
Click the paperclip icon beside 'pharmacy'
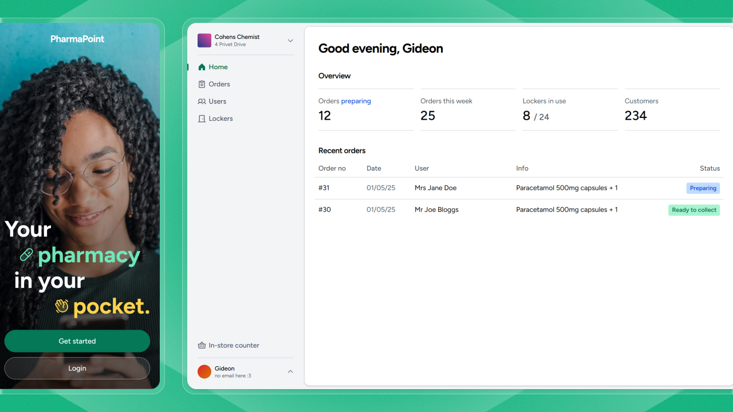[25, 255]
